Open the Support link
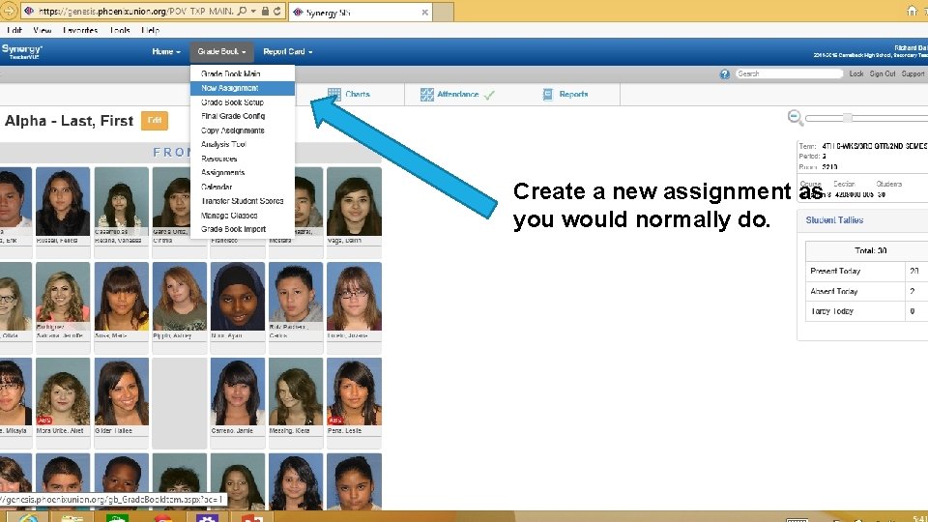This screenshot has width=928, height=522. [913, 74]
